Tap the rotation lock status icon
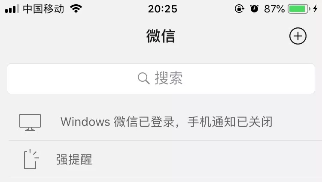The height and width of the screenshot is (182, 322). (x=240, y=9)
